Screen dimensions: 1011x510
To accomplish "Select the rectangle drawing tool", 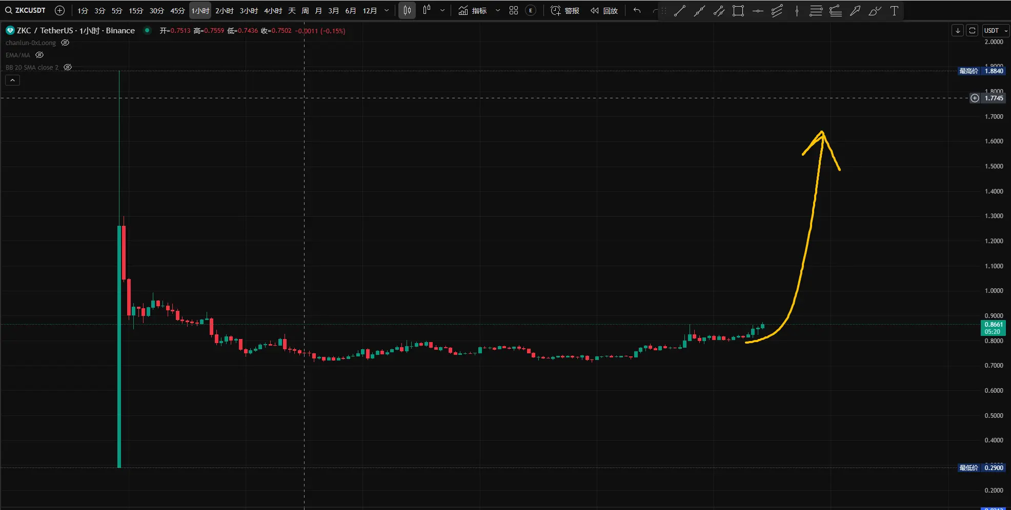I will (738, 11).
